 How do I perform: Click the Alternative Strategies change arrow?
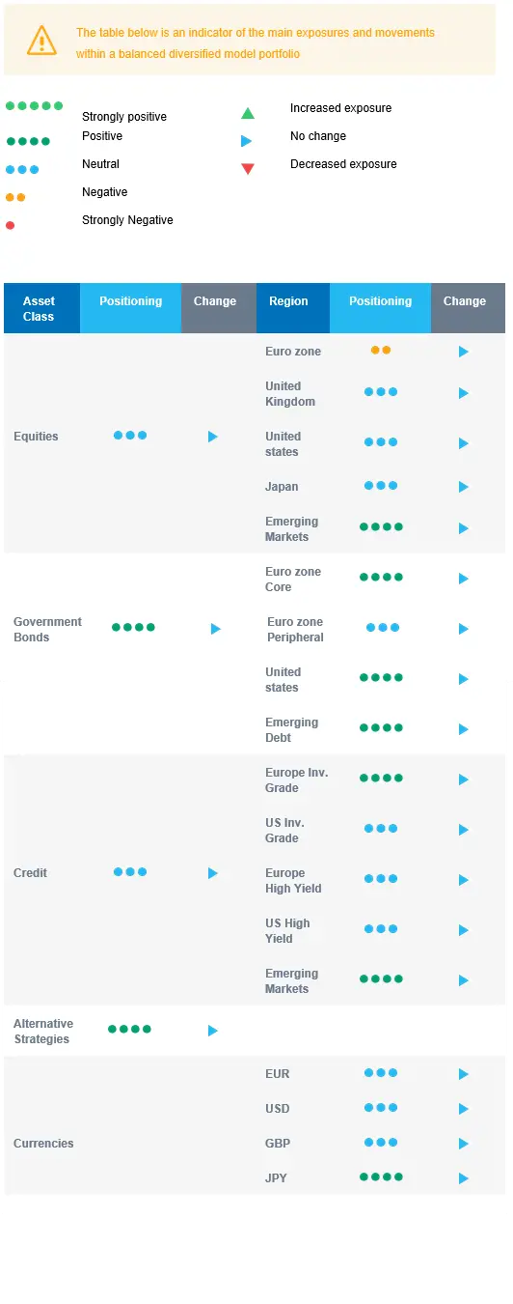pos(213,1031)
